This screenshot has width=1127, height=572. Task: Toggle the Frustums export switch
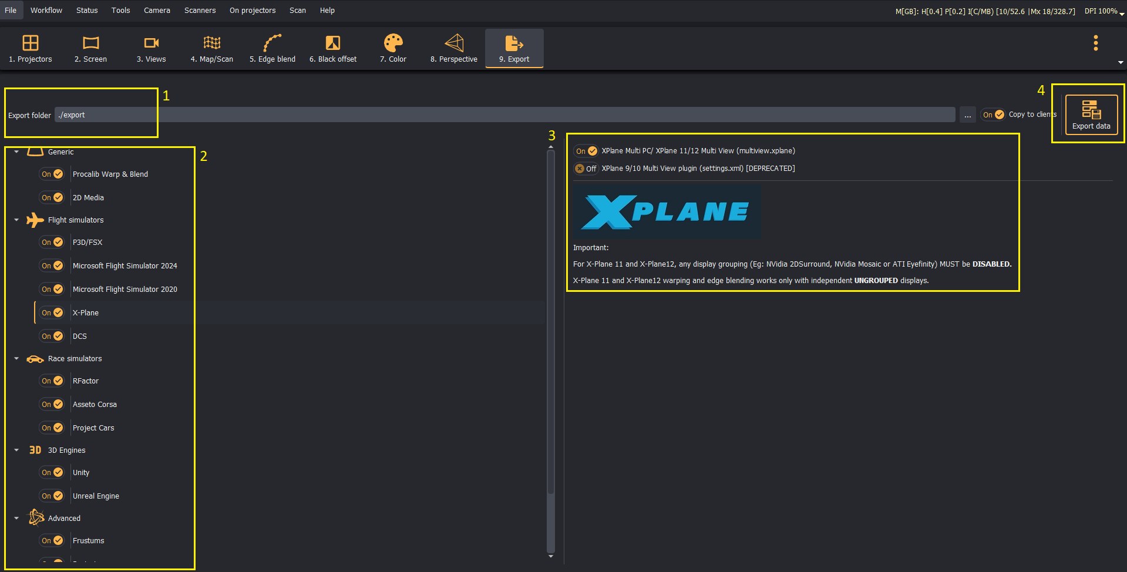(x=52, y=541)
